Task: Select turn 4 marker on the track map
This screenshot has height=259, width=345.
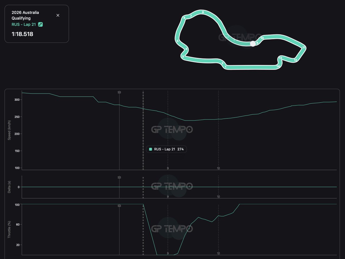Action: pyautogui.click(x=186, y=49)
